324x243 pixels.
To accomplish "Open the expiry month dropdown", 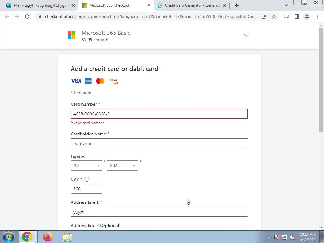I will (x=86, y=165).
